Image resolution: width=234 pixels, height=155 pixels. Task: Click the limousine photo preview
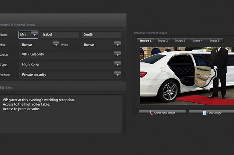point(187,76)
